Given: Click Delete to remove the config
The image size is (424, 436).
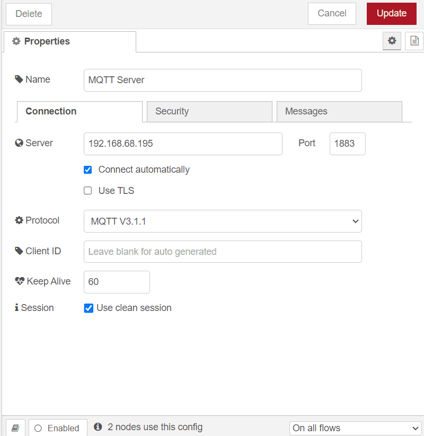Looking at the screenshot, I should (28, 14).
